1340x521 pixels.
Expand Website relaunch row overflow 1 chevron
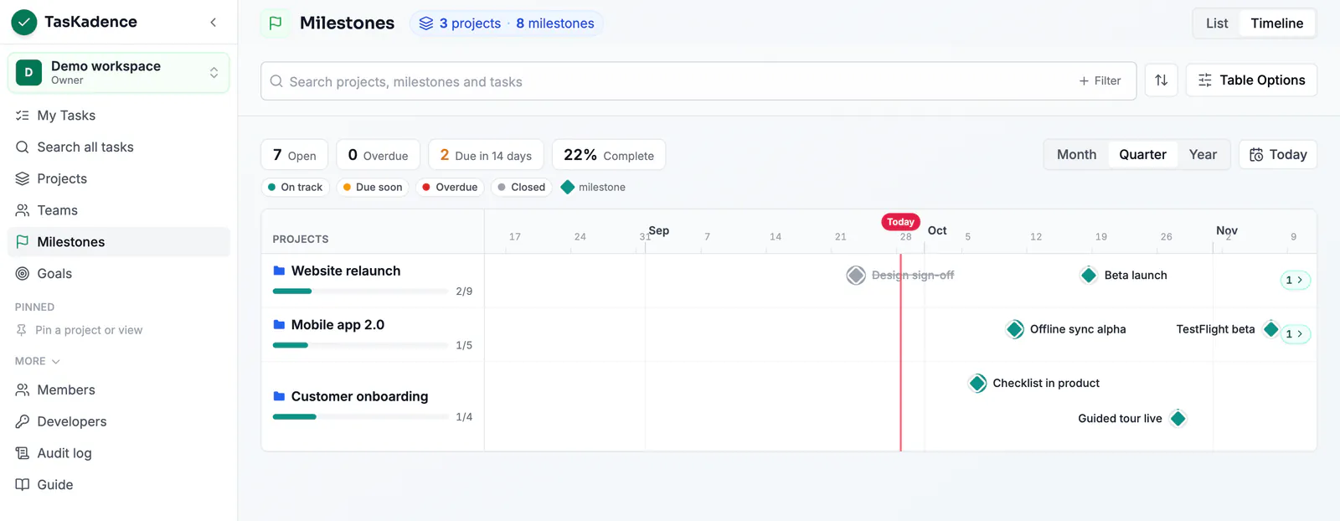tap(1296, 281)
